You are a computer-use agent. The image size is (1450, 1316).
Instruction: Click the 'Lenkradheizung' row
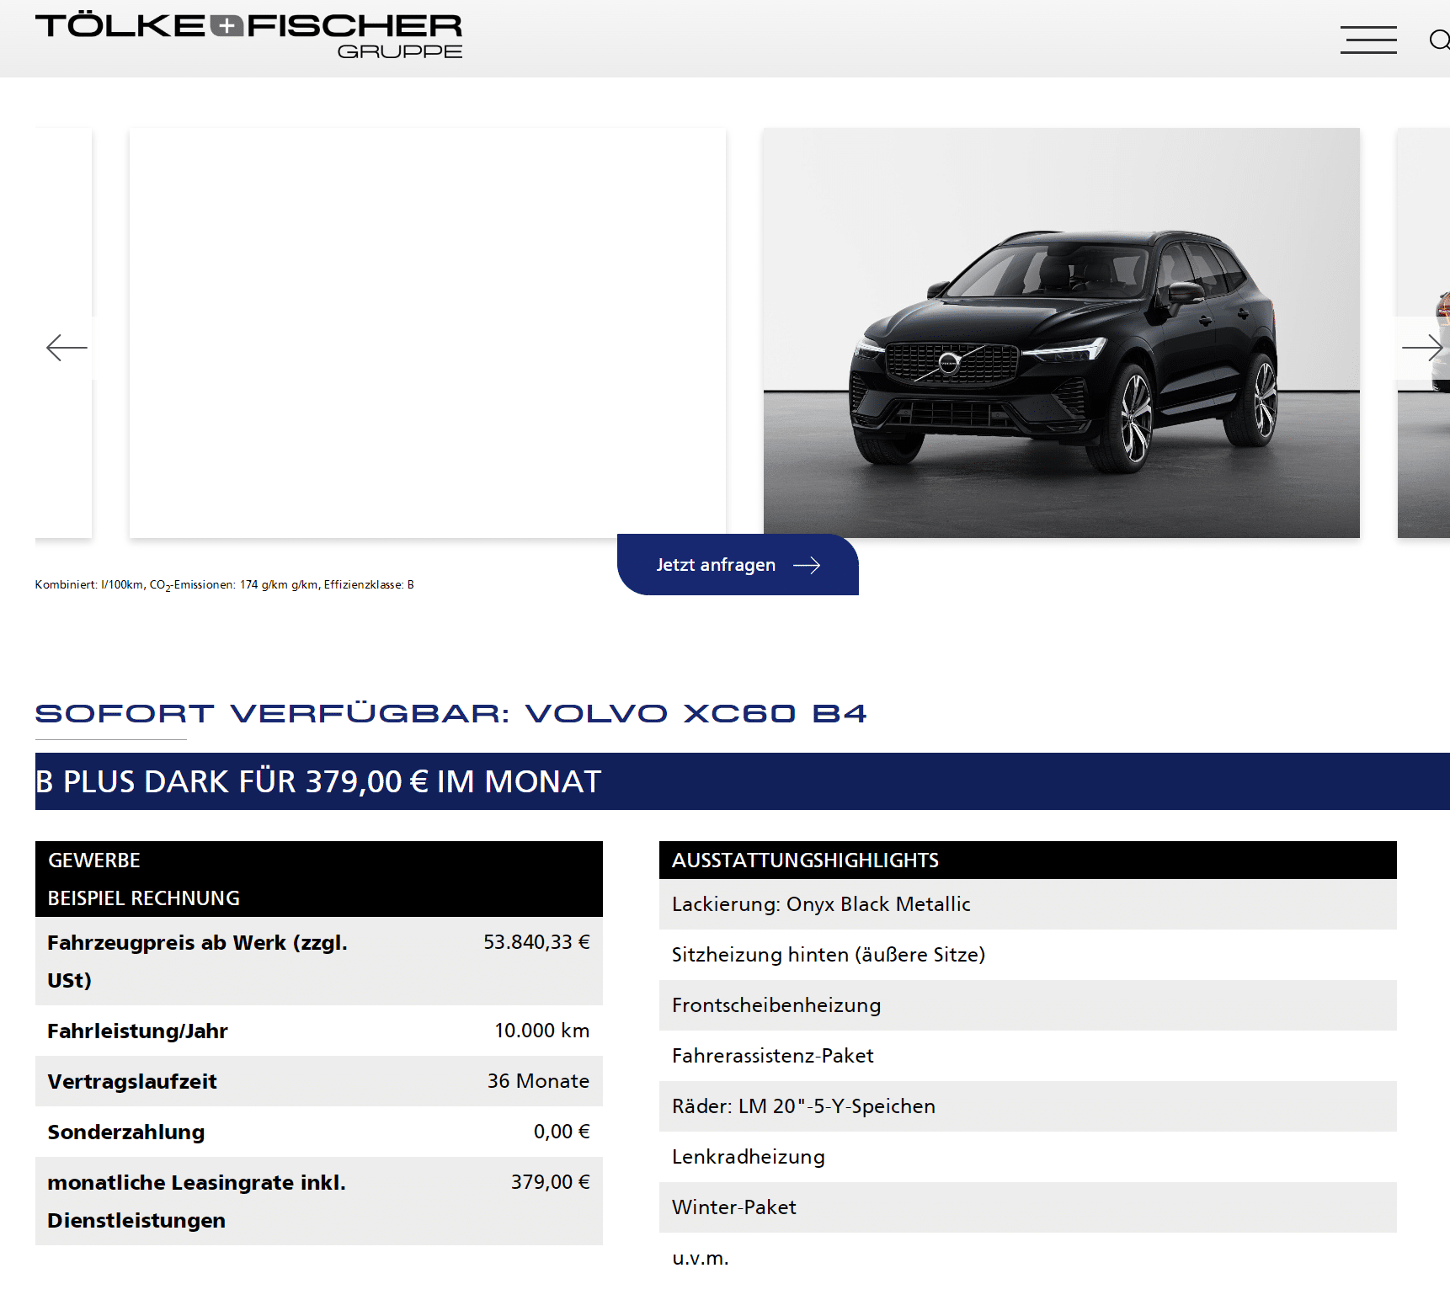(1028, 1157)
